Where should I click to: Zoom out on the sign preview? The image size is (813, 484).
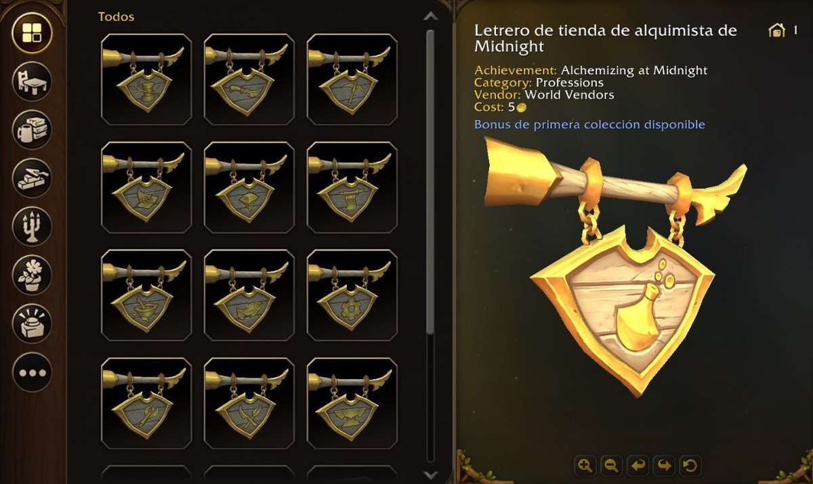tap(612, 465)
